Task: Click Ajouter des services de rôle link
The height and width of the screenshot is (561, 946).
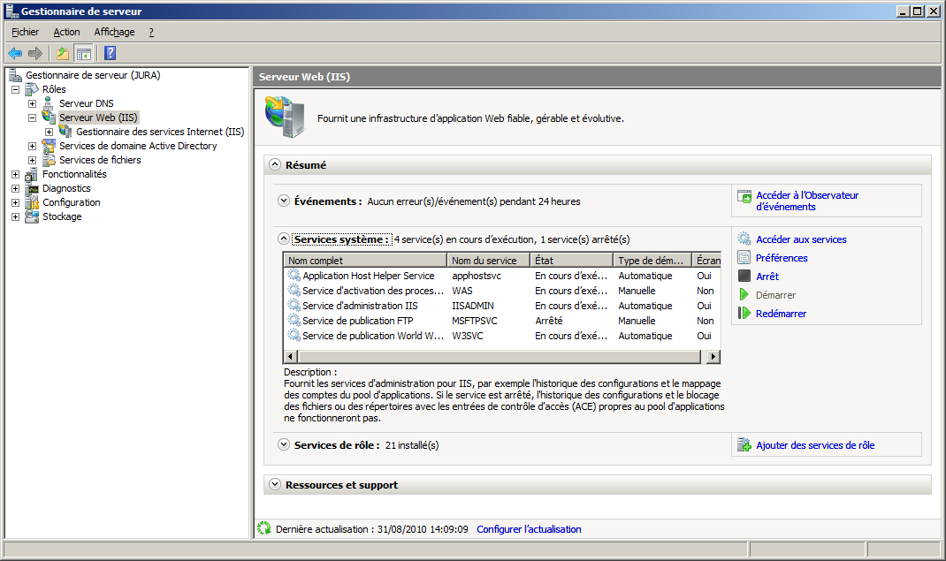Action: (x=814, y=445)
